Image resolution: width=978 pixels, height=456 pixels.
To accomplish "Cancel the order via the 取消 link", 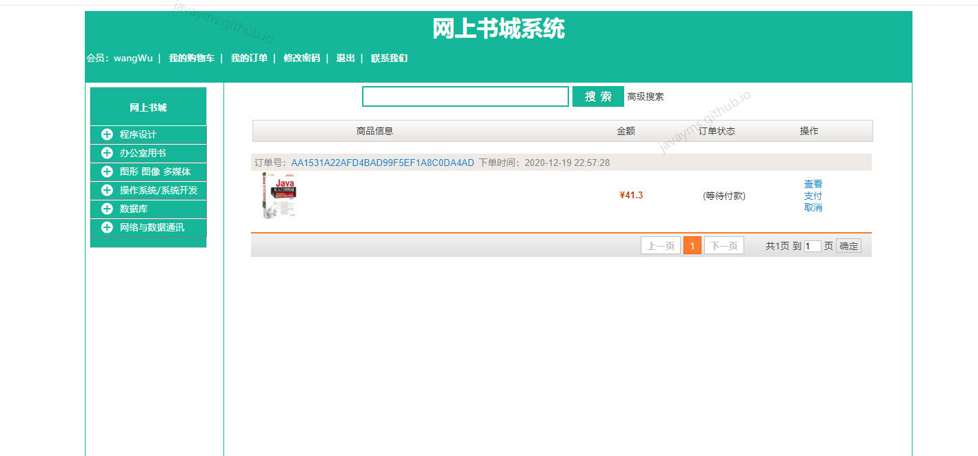I will click(813, 207).
